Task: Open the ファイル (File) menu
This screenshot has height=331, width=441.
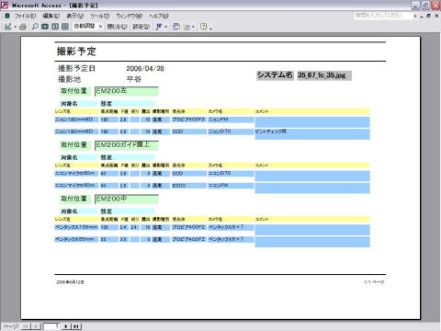Action: [25, 16]
